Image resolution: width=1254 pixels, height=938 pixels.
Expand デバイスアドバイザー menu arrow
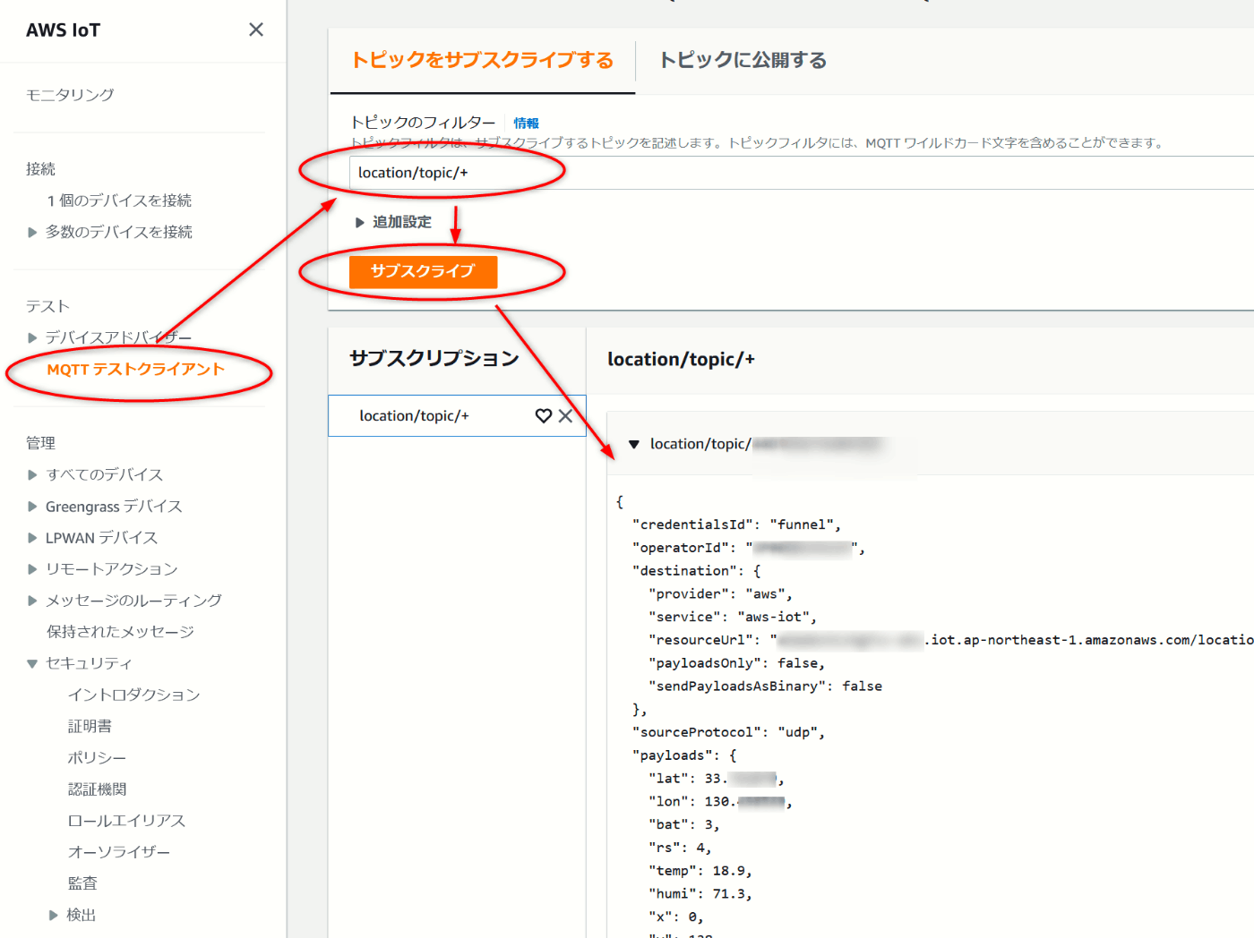[32, 337]
